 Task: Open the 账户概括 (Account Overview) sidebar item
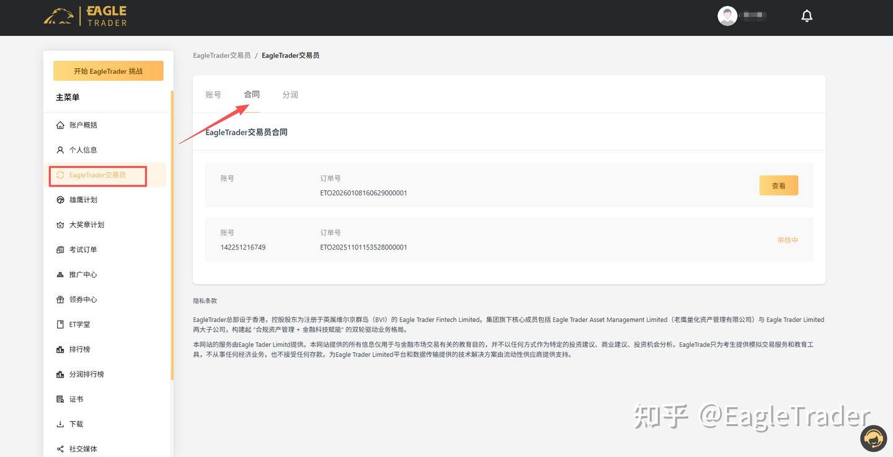coord(59,125)
